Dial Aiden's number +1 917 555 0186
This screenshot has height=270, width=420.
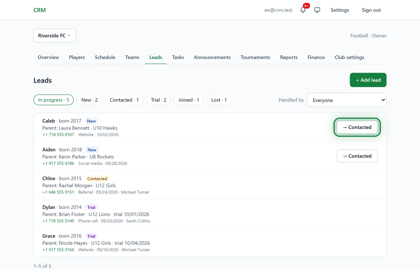click(58, 163)
